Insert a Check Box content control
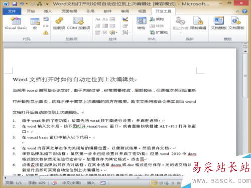Screen dimensions: 251x188 (105, 33)
